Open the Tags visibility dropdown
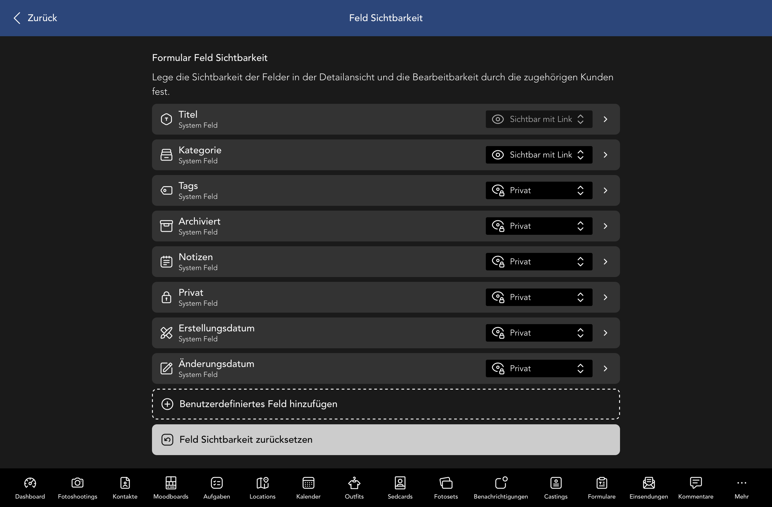 point(539,190)
